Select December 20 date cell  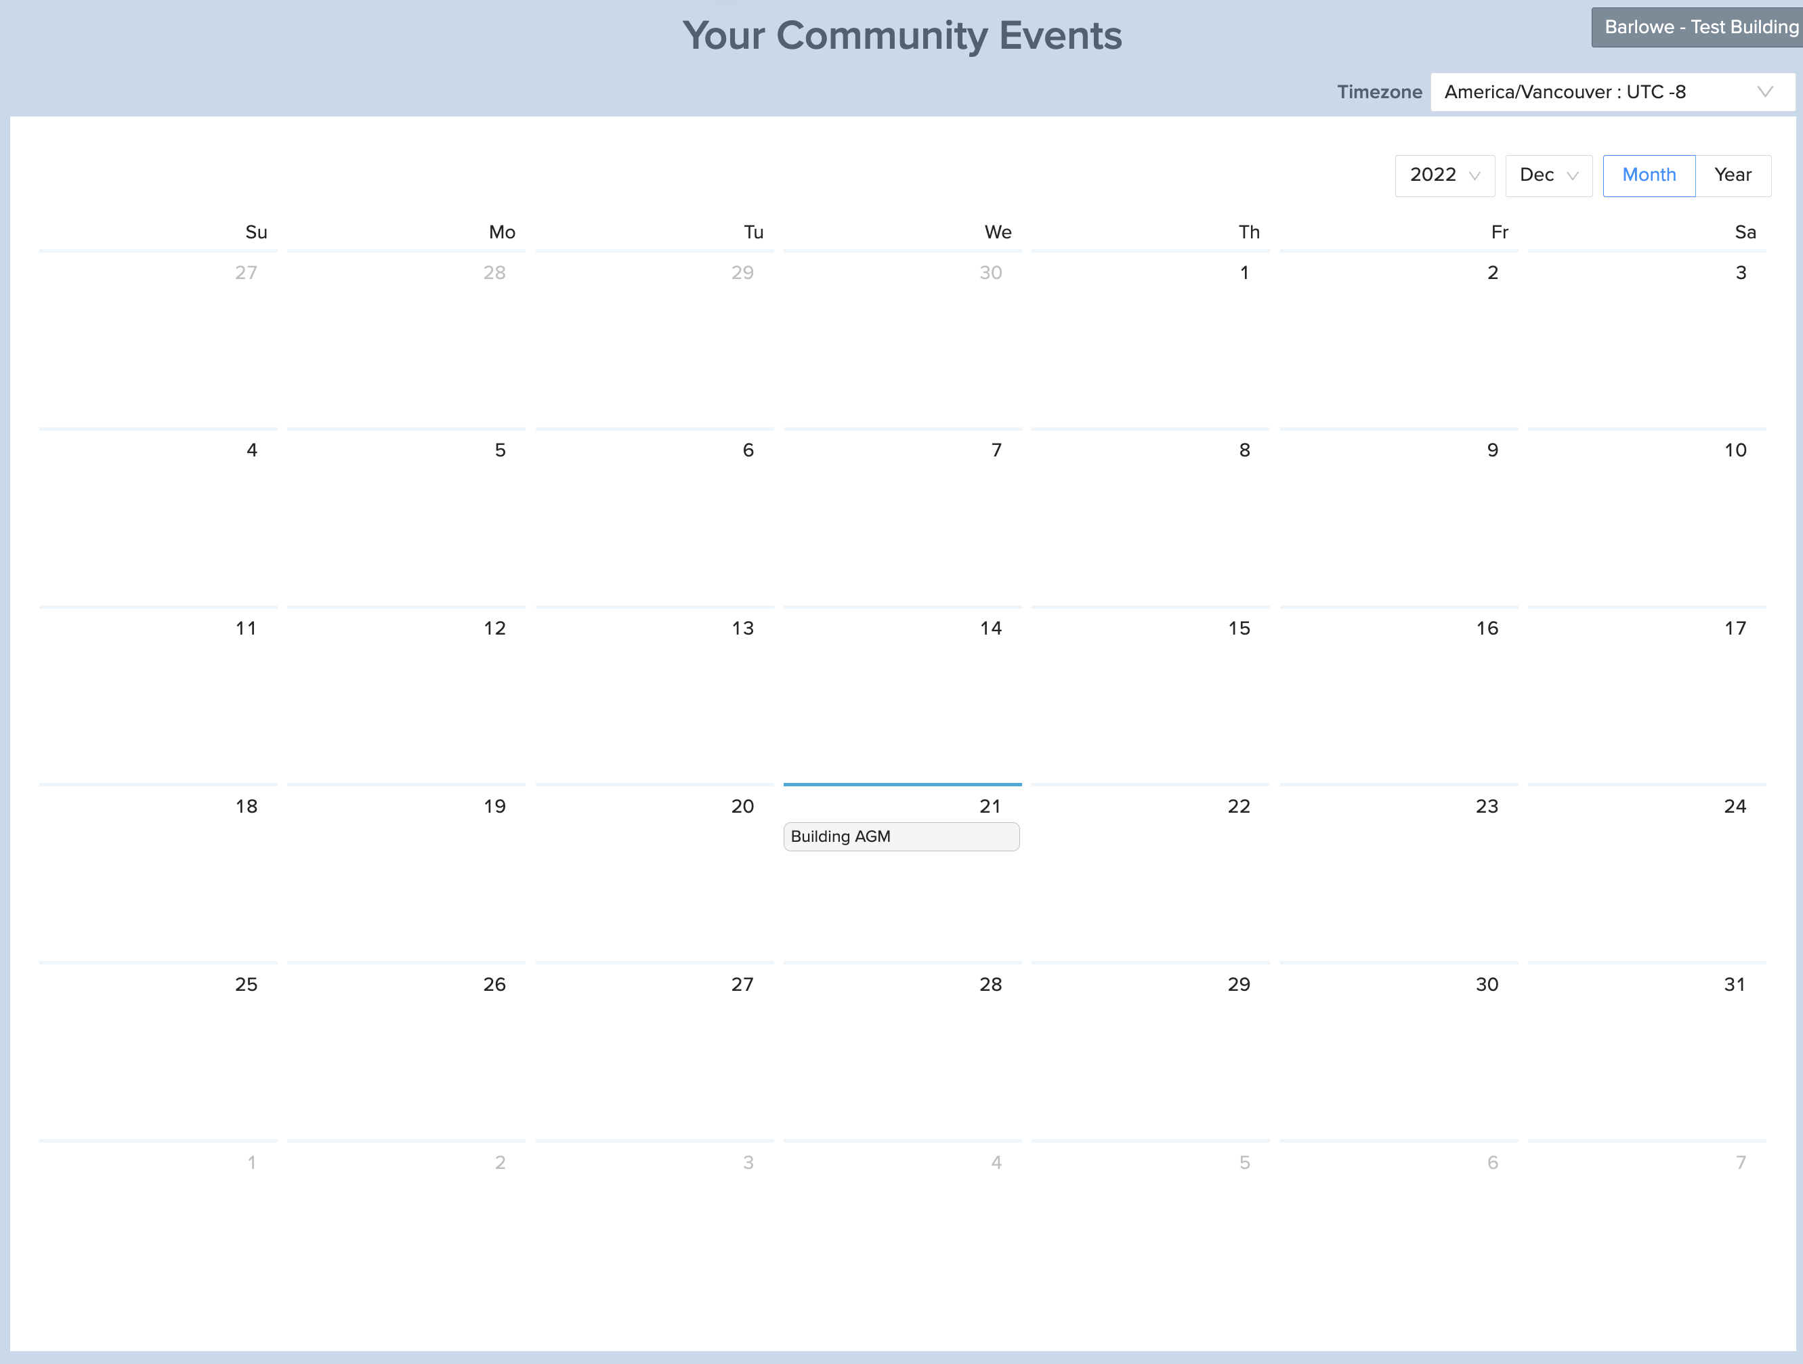(654, 872)
